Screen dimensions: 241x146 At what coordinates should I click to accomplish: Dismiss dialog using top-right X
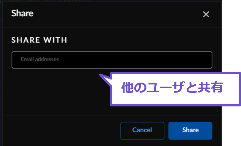click(206, 15)
